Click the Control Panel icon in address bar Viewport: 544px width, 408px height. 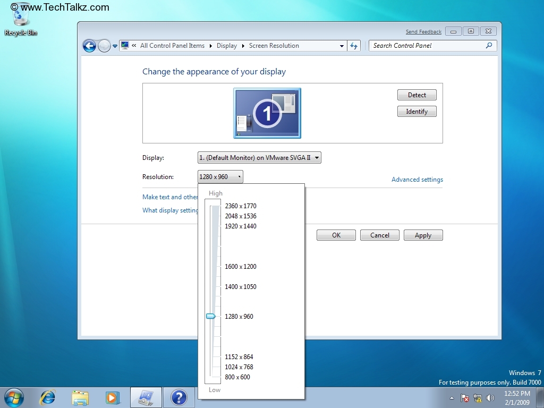pyautogui.click(x=125, y=46)
